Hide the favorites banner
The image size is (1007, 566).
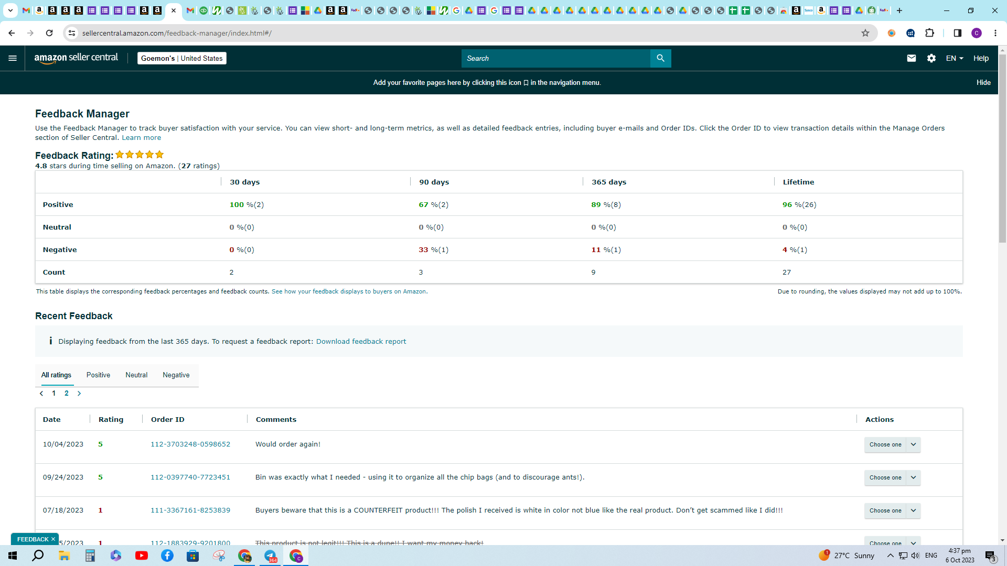pyautogui.click(x=983, y=83)
